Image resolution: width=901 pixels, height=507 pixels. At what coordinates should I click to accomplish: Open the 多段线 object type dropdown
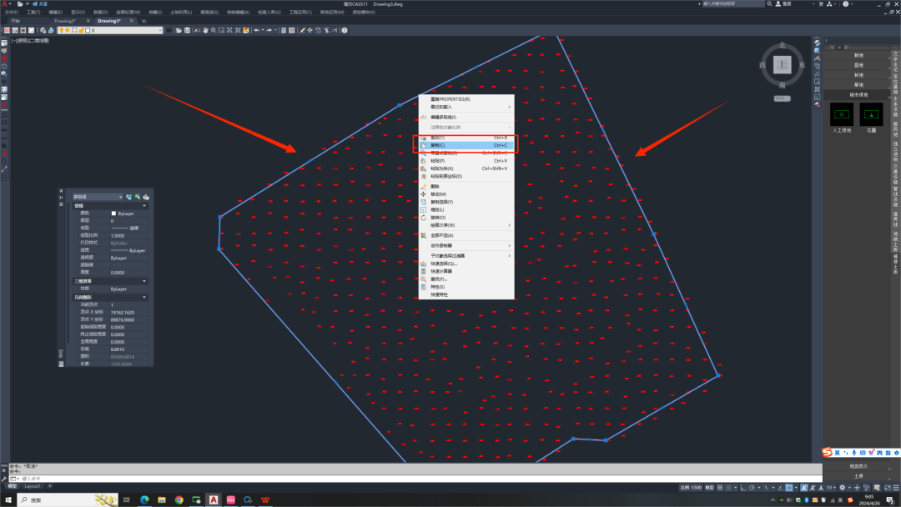97,197
